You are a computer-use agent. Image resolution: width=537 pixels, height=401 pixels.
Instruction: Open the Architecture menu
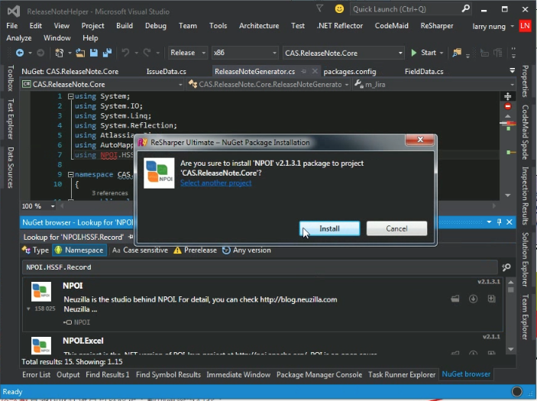pos(259,26)
